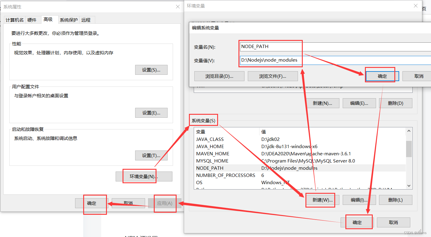Click 设置(E)... under 用户配置文件
Screen dimensions: 431x237
151,113
